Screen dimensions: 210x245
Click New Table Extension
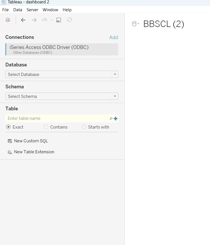[x=34, y=152]
